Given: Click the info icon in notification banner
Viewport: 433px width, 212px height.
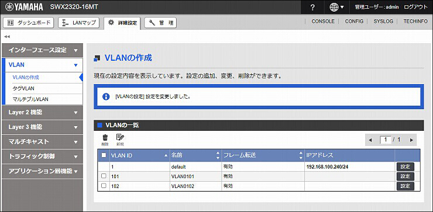Looking at the screenshot, I should click(106, 96).
